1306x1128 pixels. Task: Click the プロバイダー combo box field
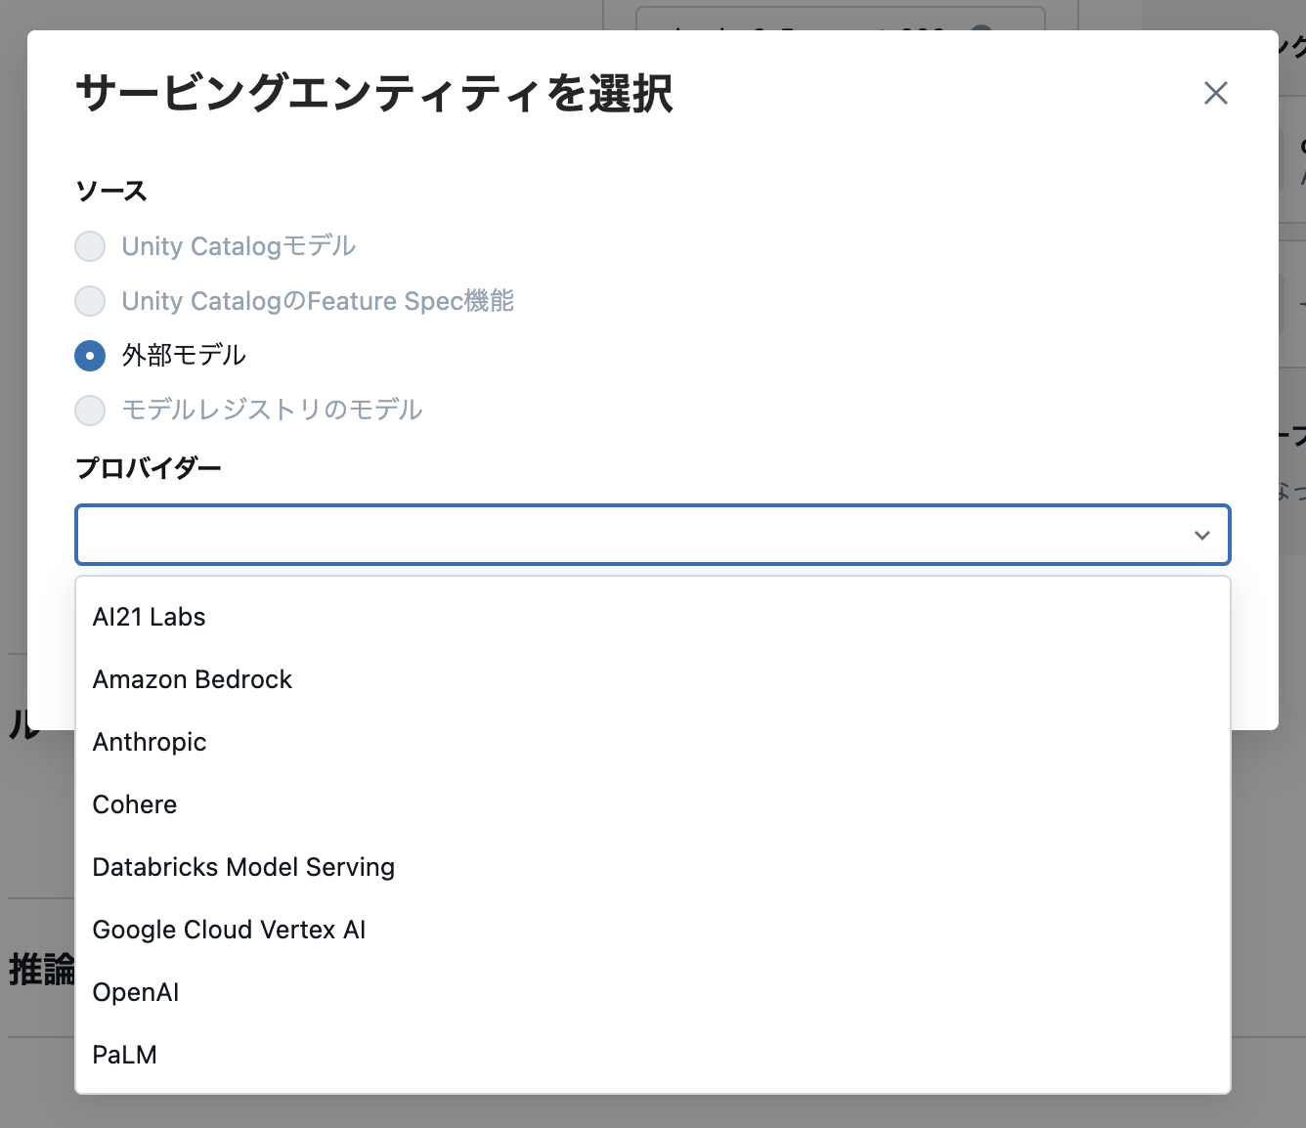pyautogui.click(x=652, y=535)
